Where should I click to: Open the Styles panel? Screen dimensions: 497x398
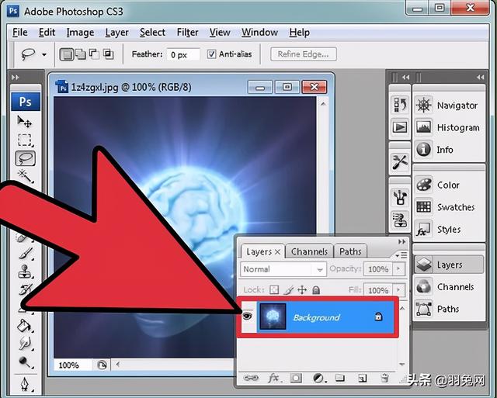pyautogui.click(x=449, y=229)
